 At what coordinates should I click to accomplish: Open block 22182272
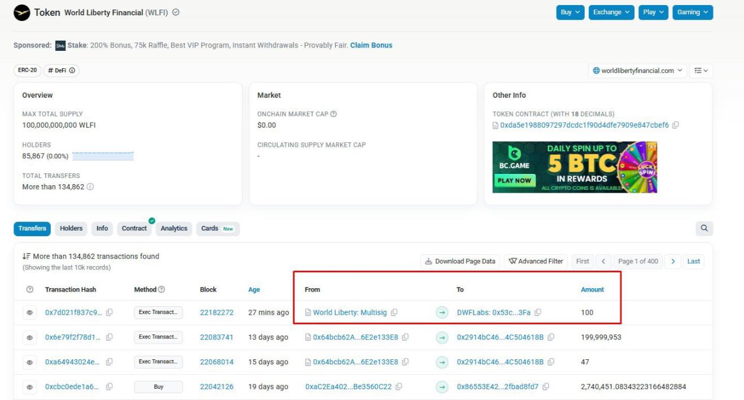point(217,312)
